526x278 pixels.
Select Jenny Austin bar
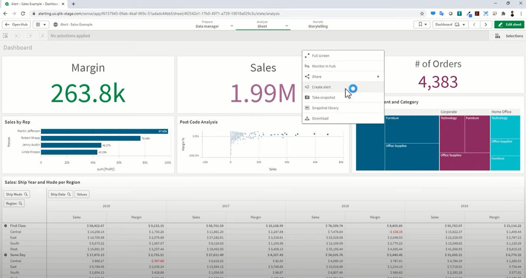coord(71,145)
